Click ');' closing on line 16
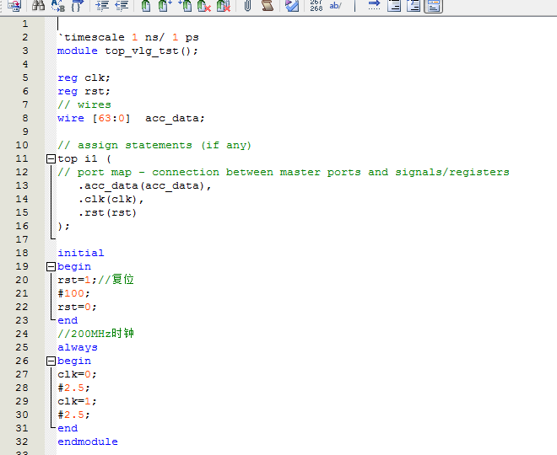 pos(63,226)
